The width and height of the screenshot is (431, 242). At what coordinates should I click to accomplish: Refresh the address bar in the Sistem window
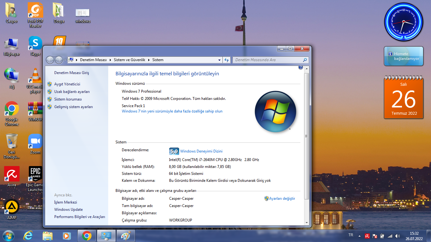point(227,60)
